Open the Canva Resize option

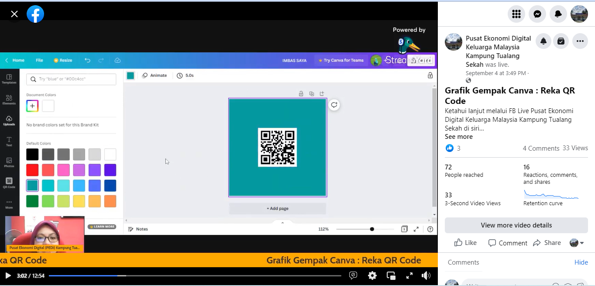[x=63, y=60]
